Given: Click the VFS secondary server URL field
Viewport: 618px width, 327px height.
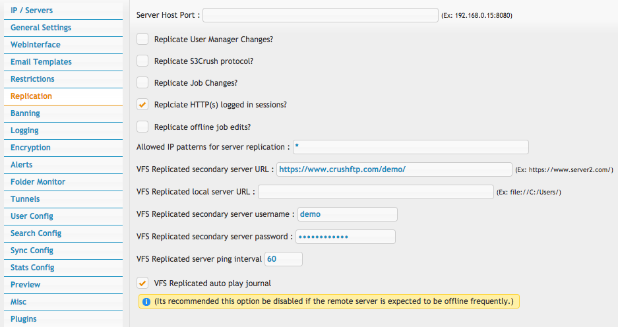Looking at the screenshot, I should [x=394, y=169].
